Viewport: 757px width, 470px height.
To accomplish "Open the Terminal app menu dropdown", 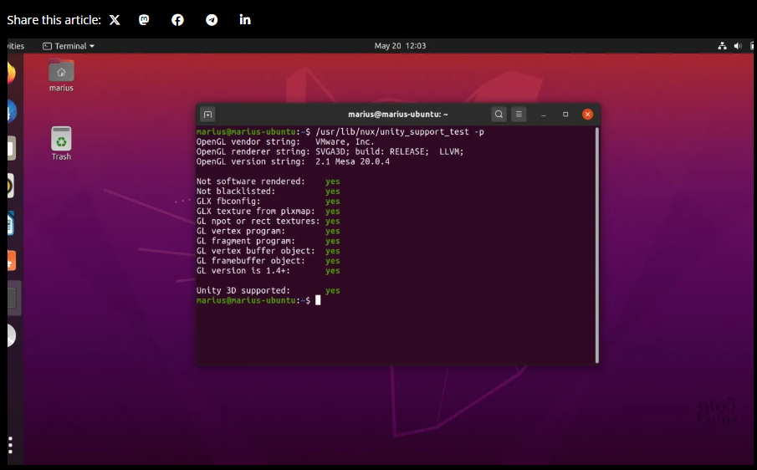I will tap(69, 46).
